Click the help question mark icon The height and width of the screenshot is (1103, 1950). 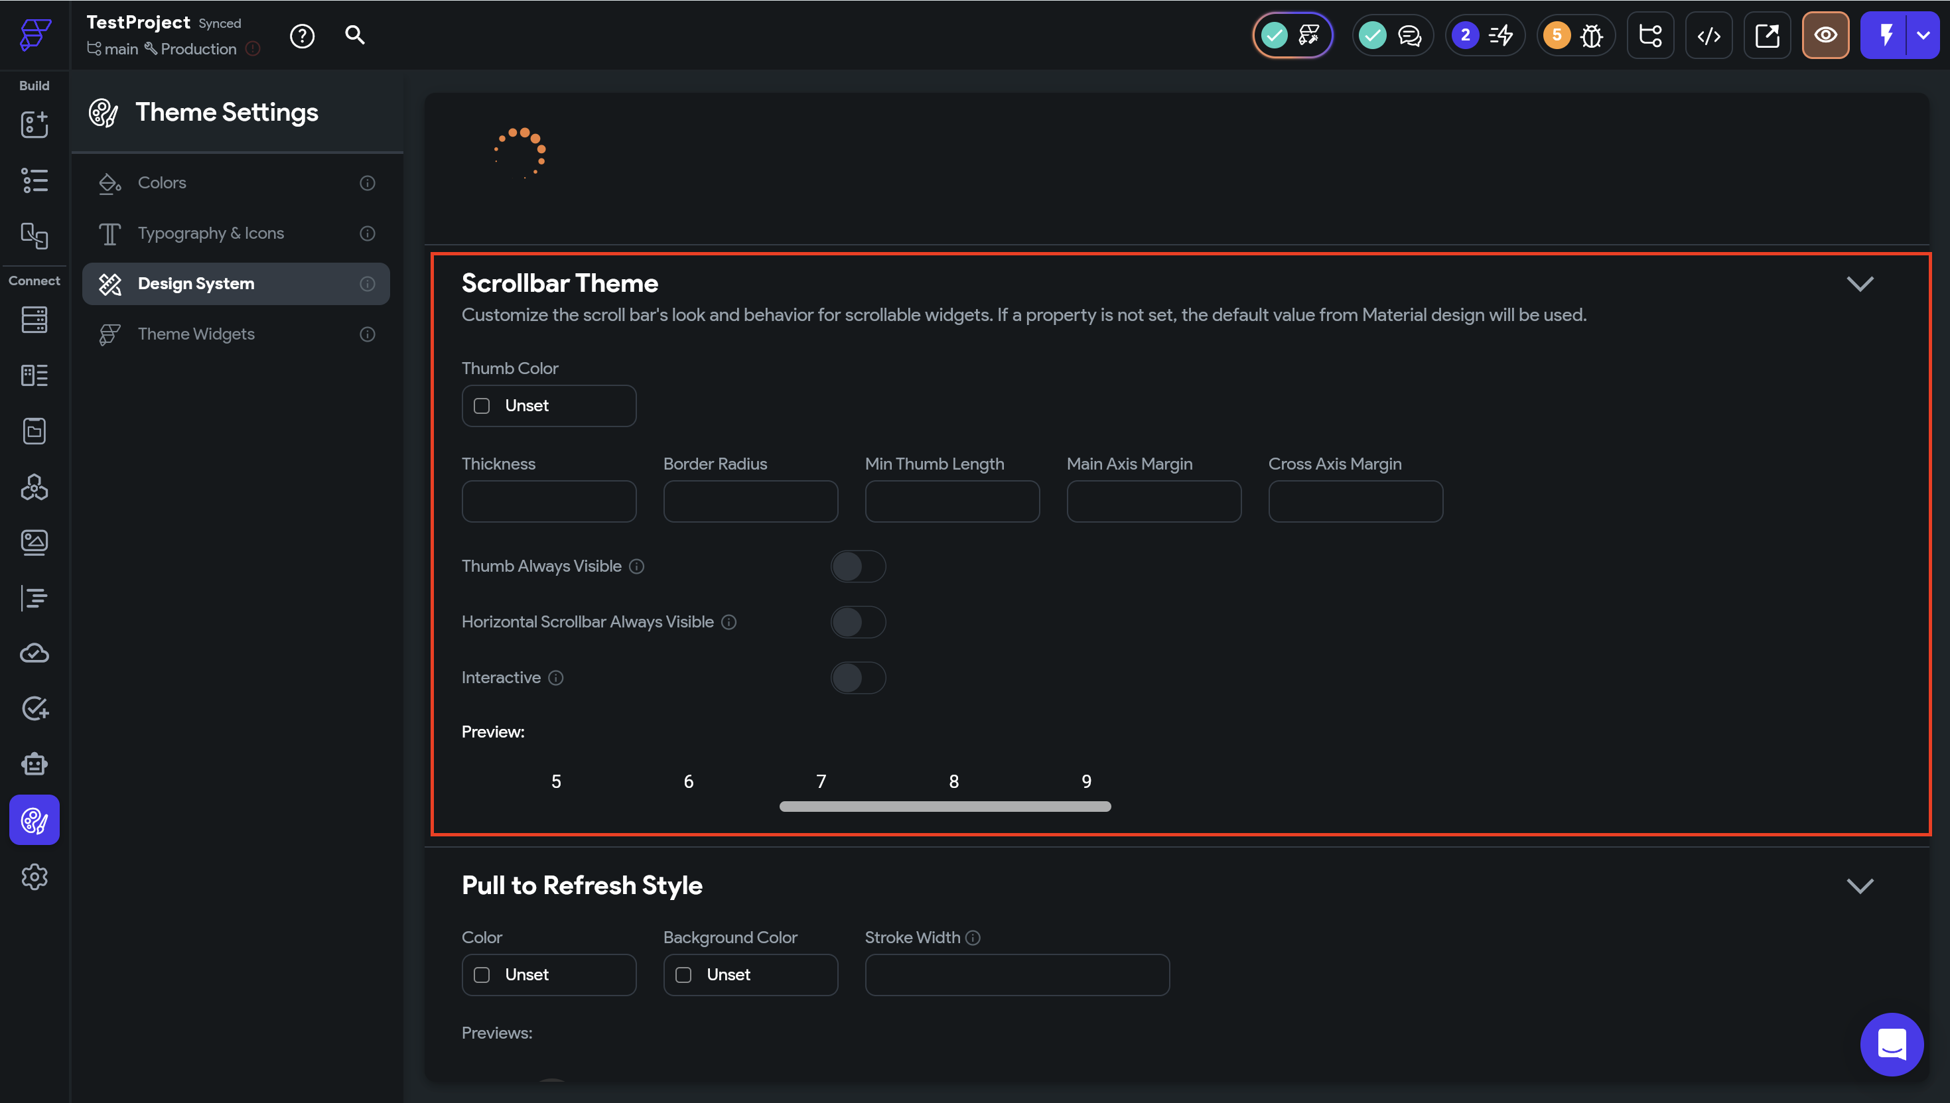[301, 36]
